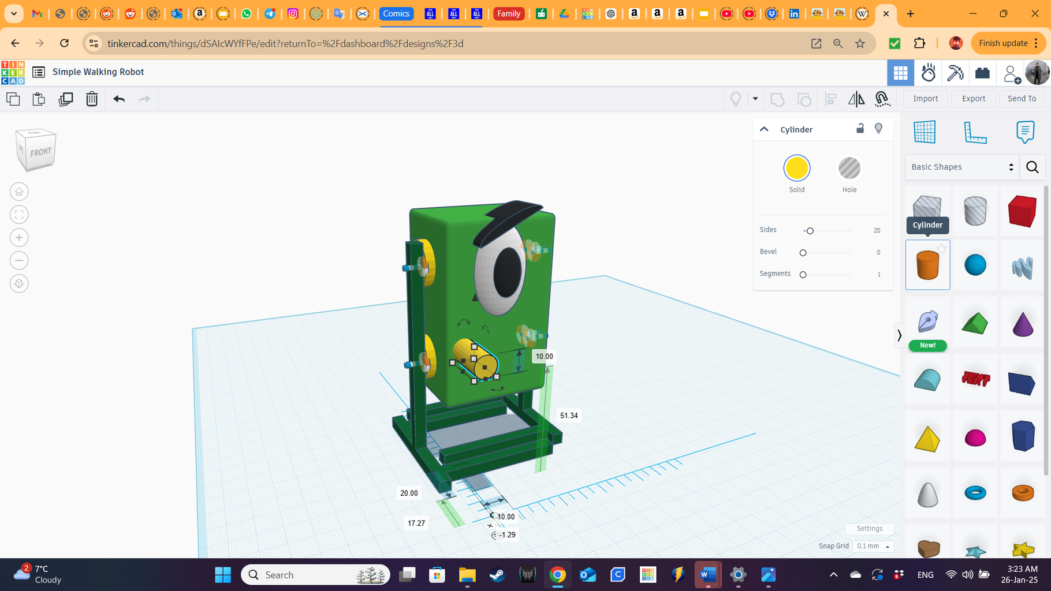
Task: Lock the selected Cylinder
Action: [x=860, y=129]
